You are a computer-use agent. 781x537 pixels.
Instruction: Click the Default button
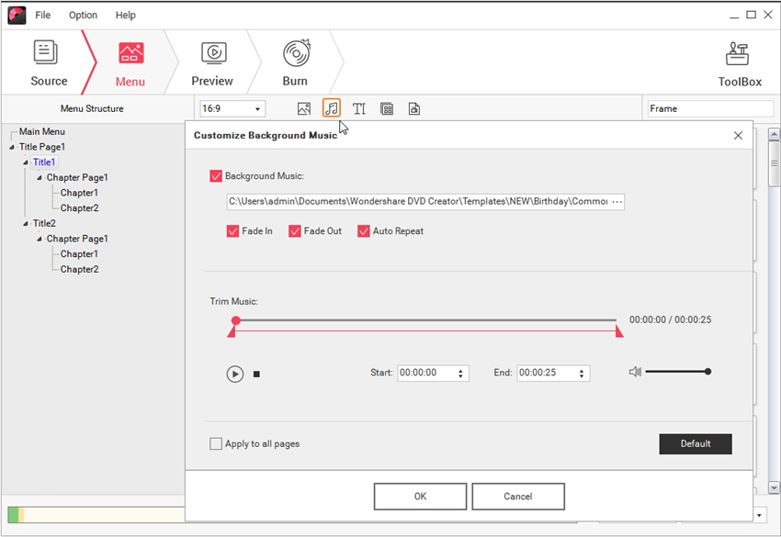(695, 444)
